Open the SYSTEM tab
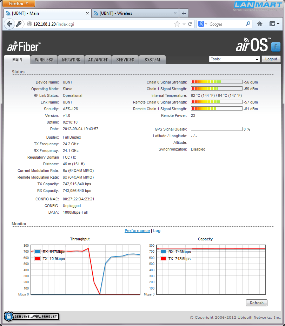 click(152, 60)
